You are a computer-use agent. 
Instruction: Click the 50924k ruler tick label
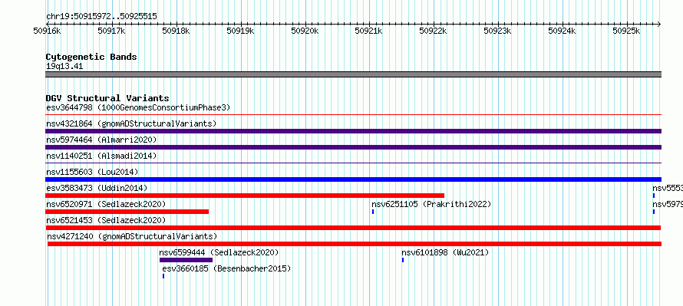point(562,31)
